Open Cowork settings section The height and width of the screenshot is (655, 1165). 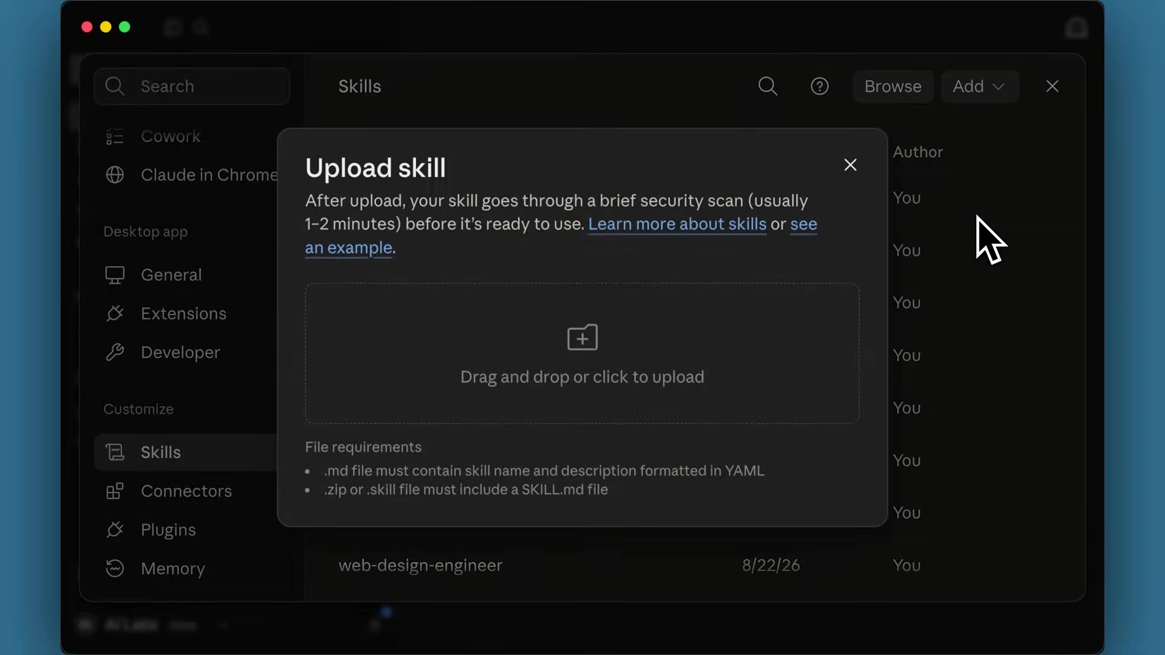[x=171, y=136]
